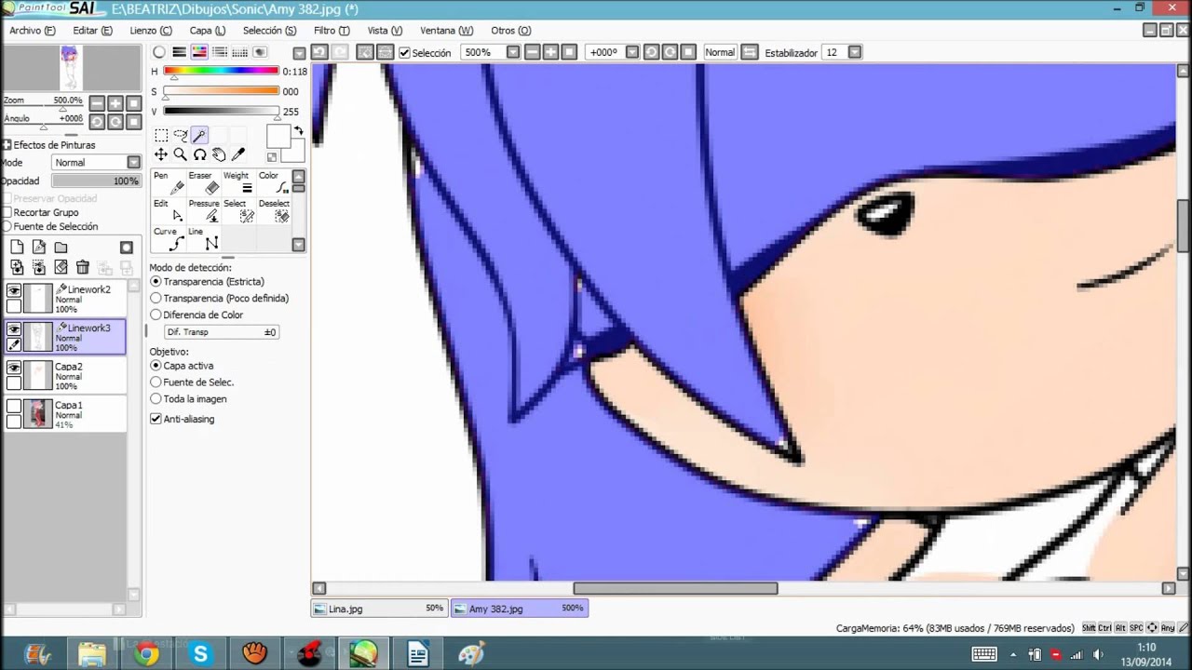
Task: Select Fuente de Selec. as target
Action: pos(192,382)
